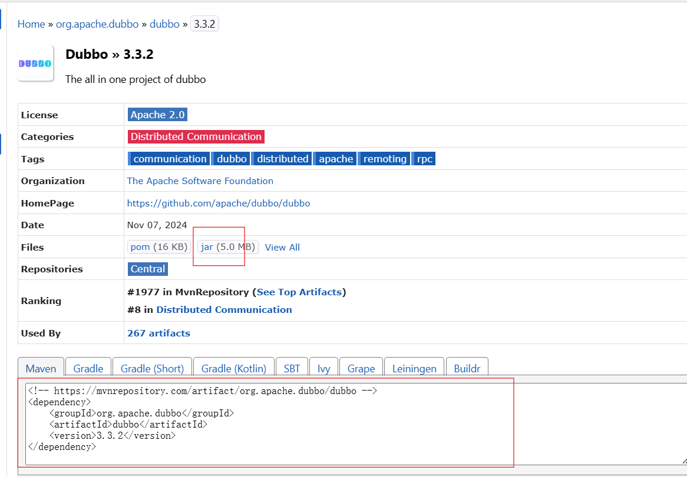The height and width of the screenshot is (477, 687).
Task: Switch to the Gradle (Kotlin) tab
Action: coord(233,368)
